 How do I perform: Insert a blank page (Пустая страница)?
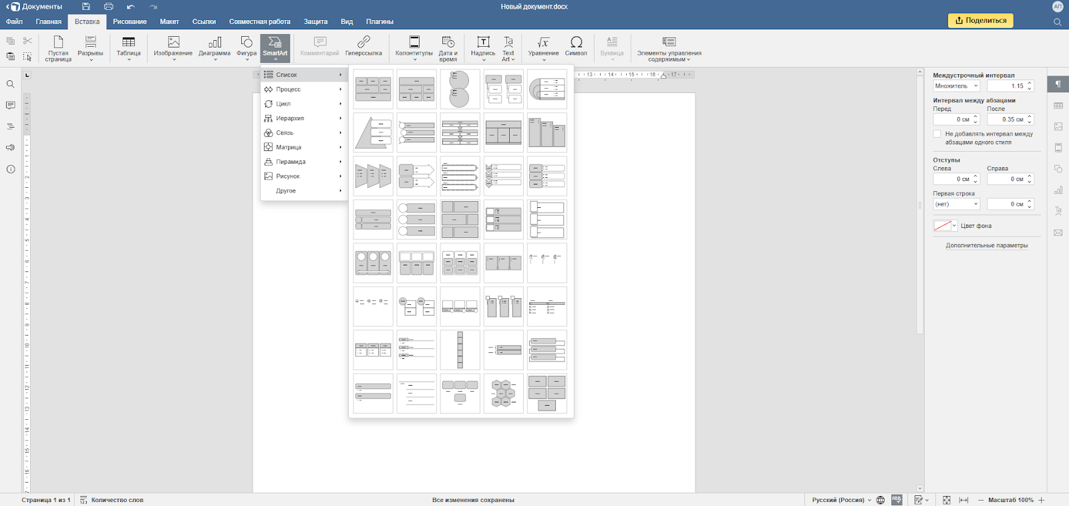tap(58, 49)
